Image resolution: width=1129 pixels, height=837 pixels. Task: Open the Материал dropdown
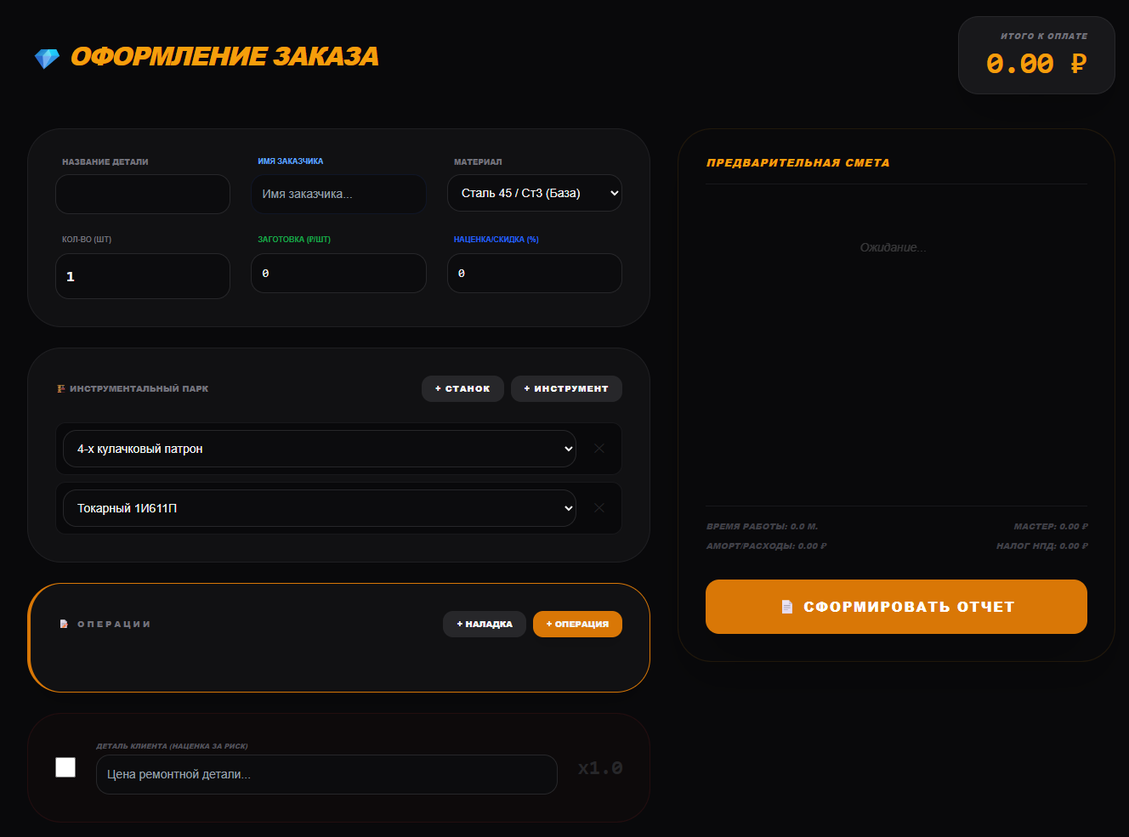coord(534,193)
